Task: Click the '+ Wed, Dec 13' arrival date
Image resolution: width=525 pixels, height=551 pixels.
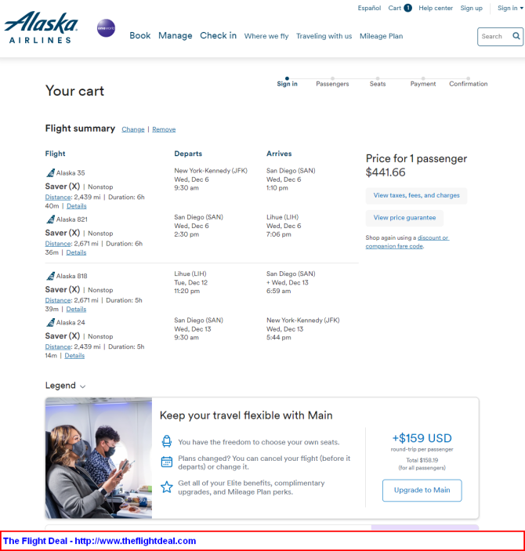Action: (x=287, y=282)
